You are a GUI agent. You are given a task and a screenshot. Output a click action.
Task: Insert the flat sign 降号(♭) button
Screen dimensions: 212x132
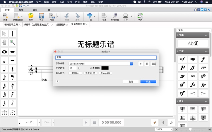coord(75,73)
